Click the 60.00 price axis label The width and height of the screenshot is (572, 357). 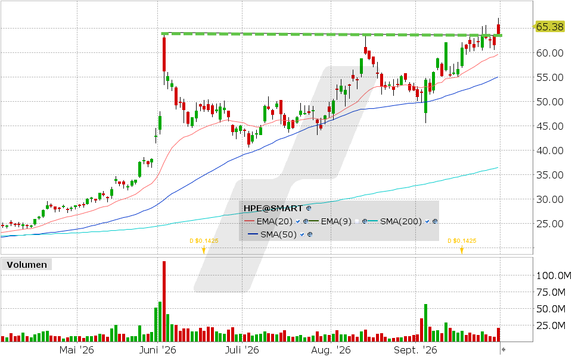550,53
